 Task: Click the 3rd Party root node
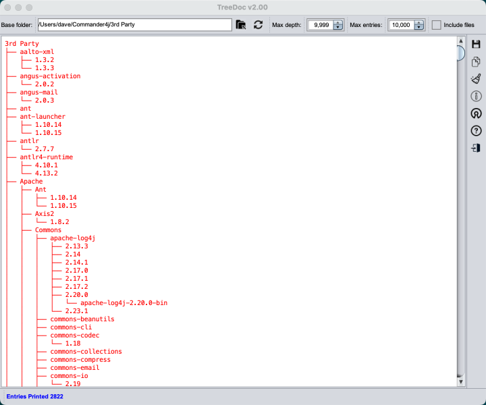click(x=22, y=44)
